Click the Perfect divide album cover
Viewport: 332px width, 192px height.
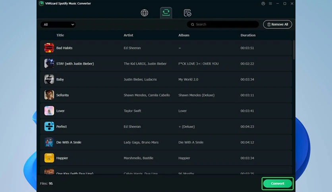[49, 127]
